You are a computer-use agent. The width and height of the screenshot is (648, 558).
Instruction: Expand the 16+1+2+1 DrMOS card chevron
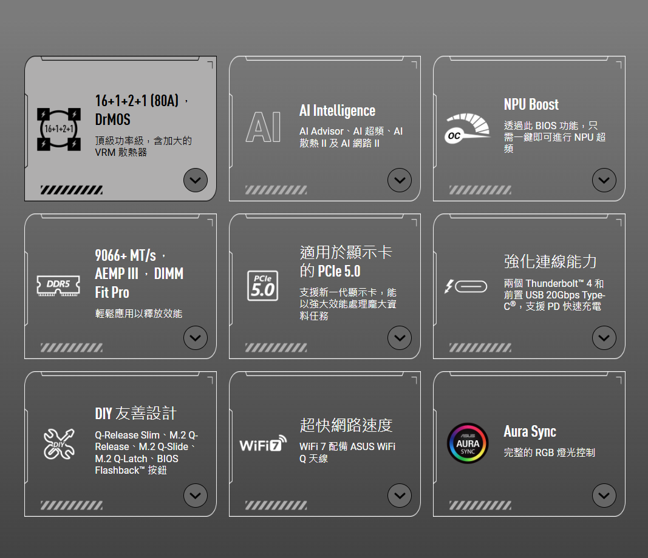point(195,180)
